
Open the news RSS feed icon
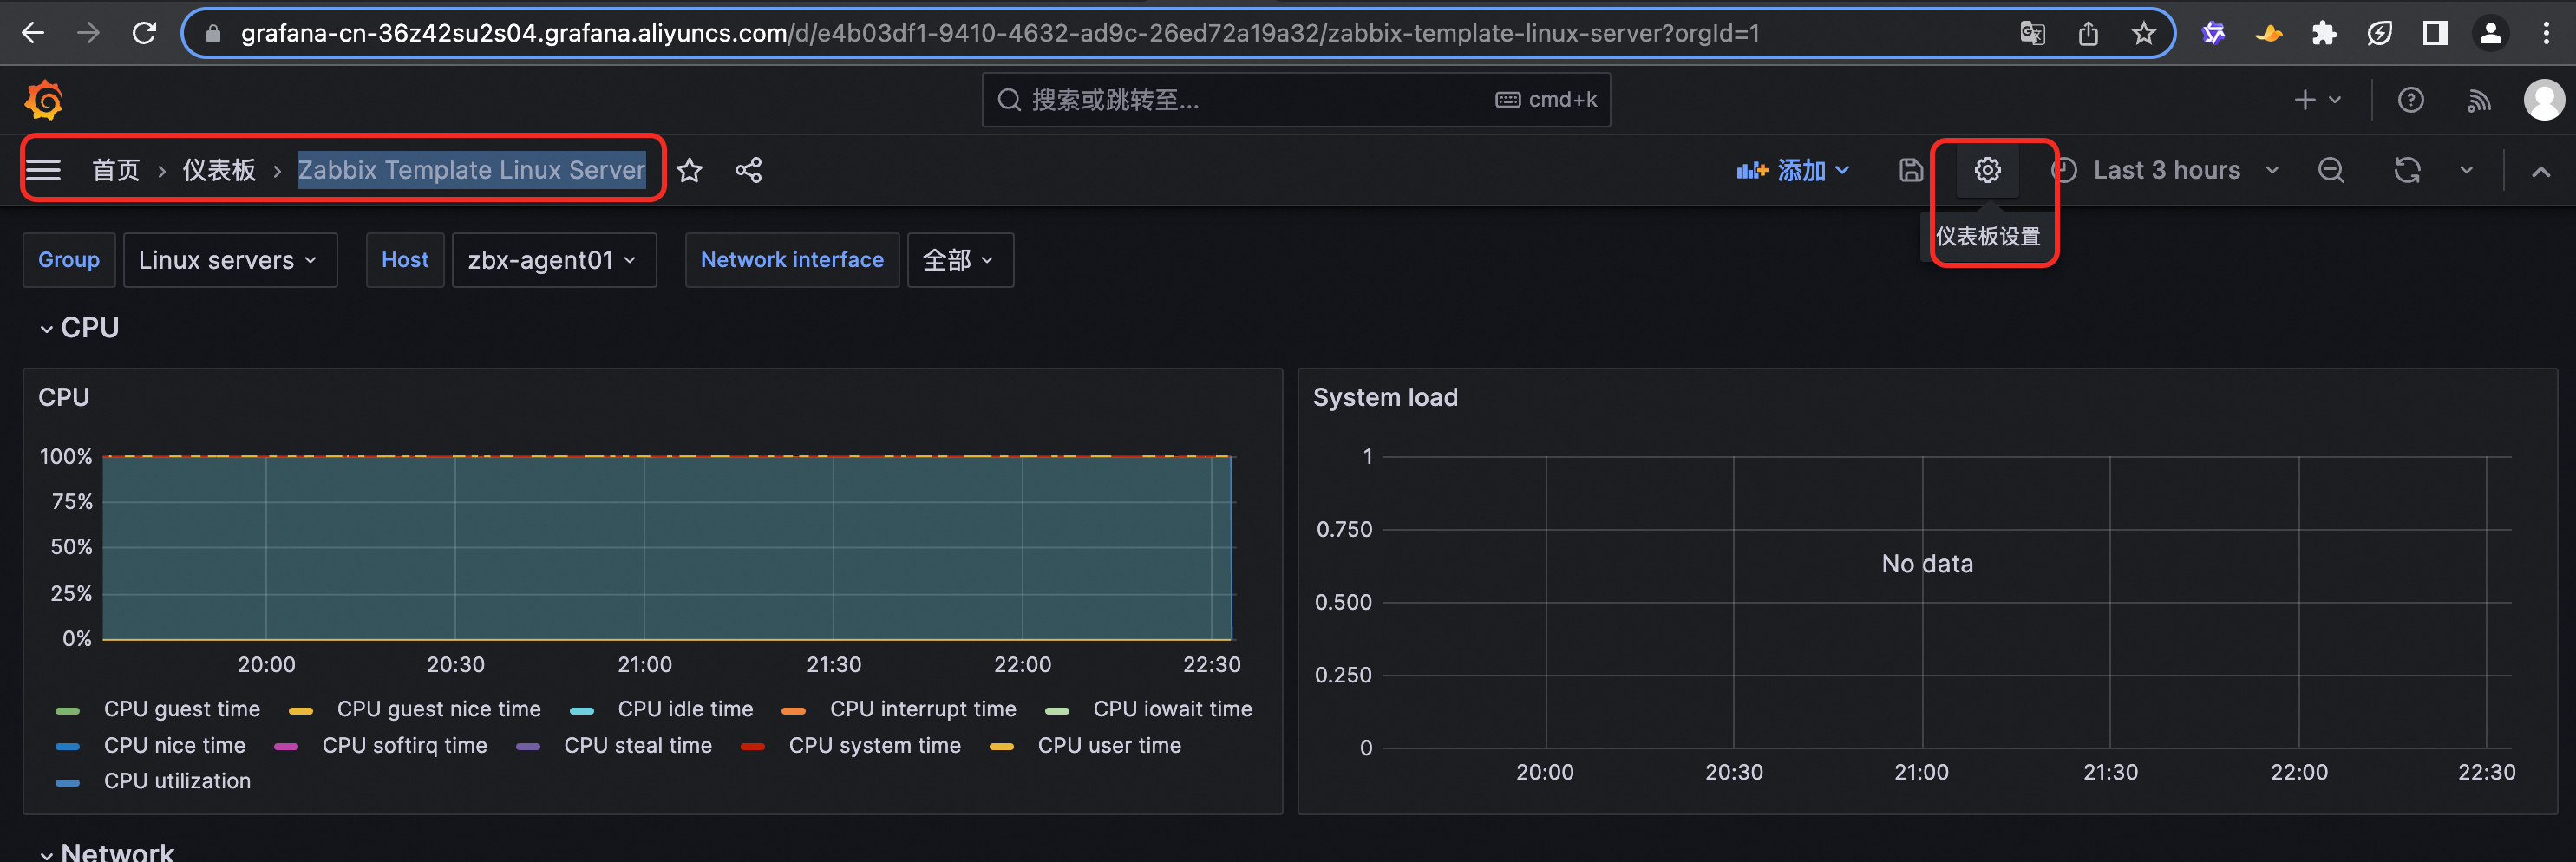coord(2478,100)
